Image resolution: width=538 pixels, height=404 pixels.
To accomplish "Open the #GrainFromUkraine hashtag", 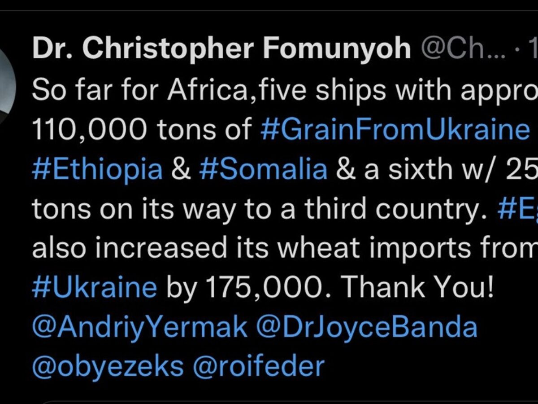I will tap(395, 131).
